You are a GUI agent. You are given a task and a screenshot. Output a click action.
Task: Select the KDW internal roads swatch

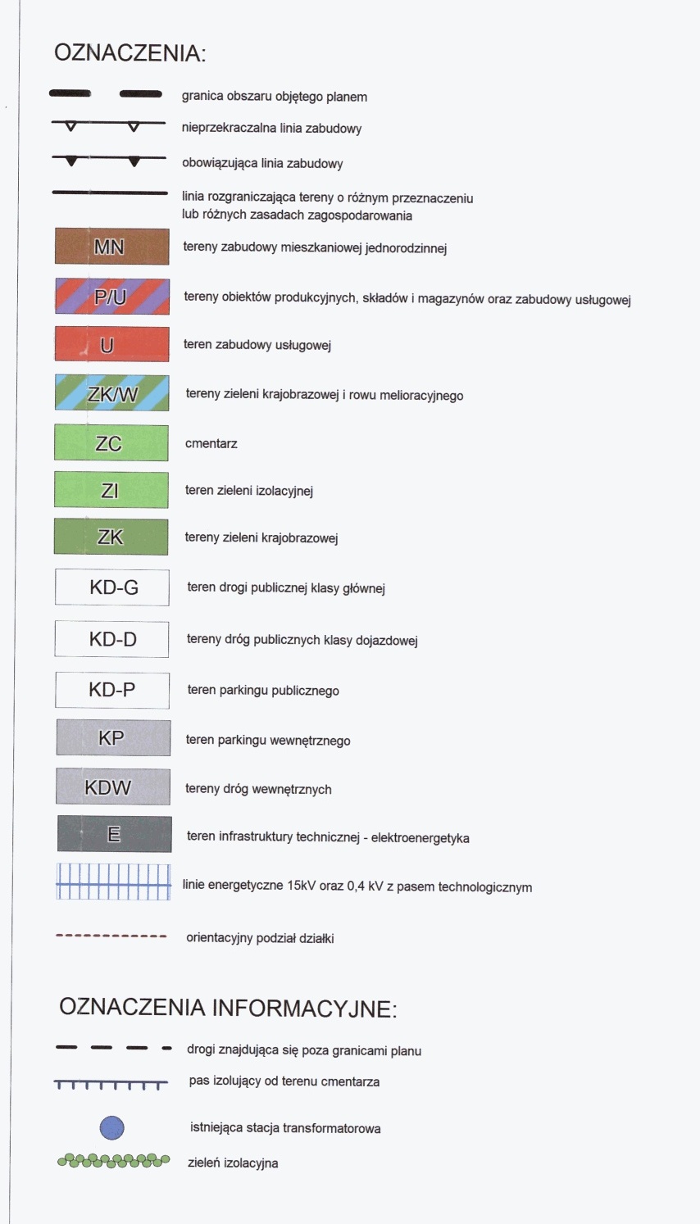click(x=113, y=787)
